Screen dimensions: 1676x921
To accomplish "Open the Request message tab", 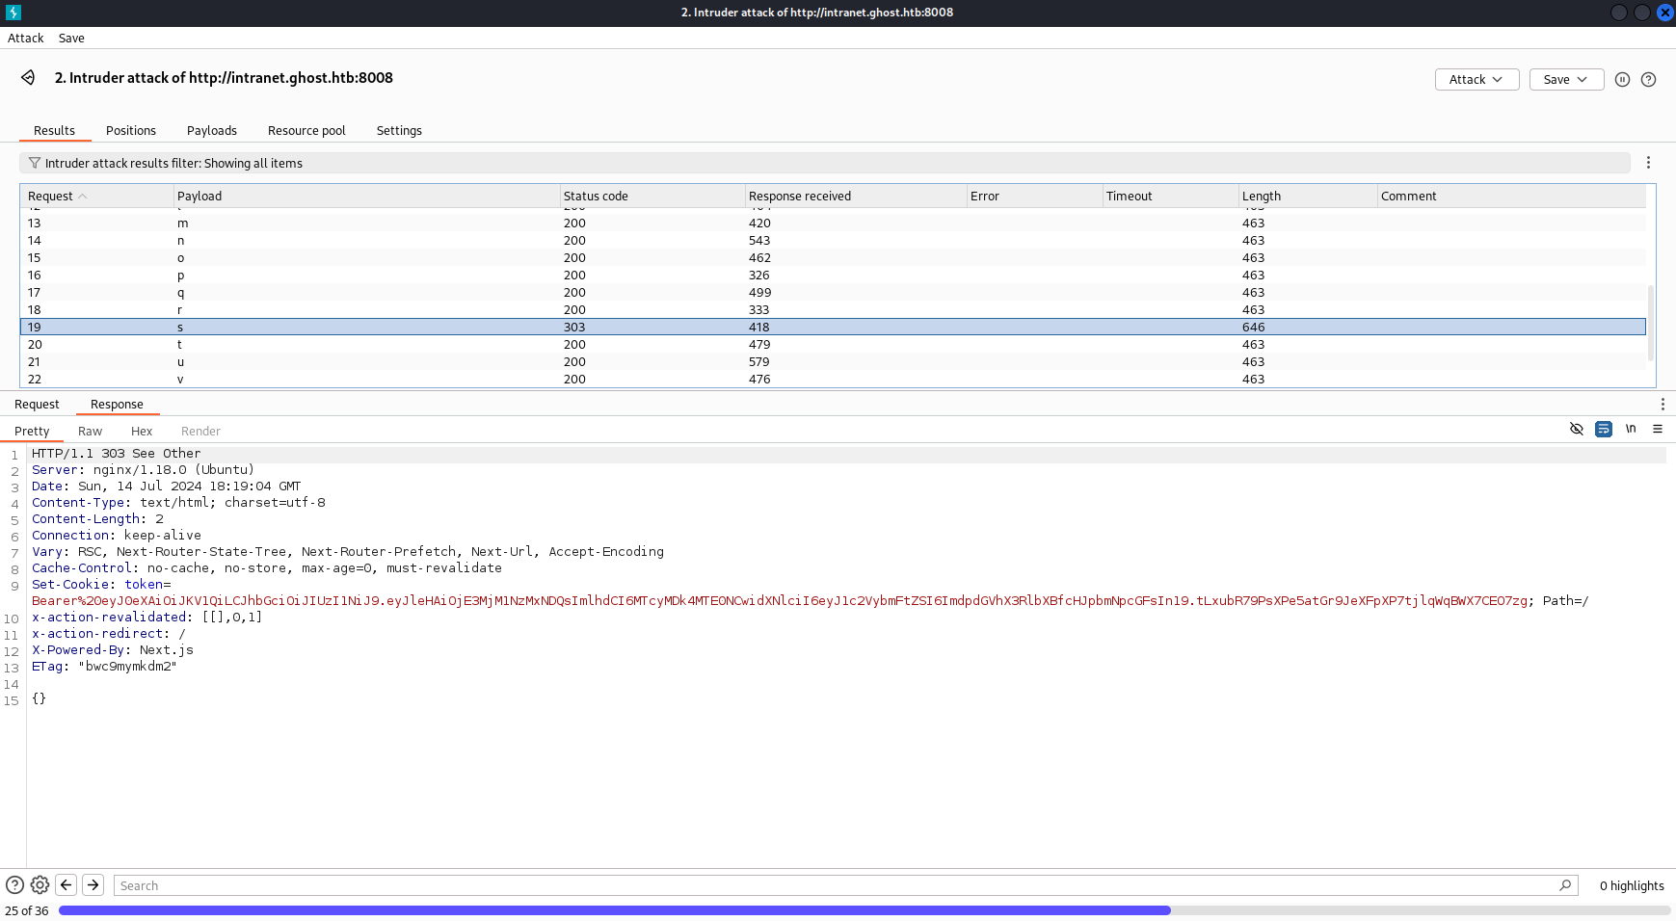I will click(37, 405).
